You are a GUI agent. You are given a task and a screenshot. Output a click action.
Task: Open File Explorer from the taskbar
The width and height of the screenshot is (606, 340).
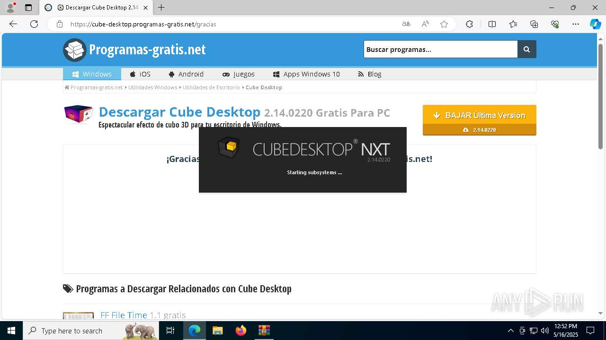pyautogui.click(x=218, y=331)
